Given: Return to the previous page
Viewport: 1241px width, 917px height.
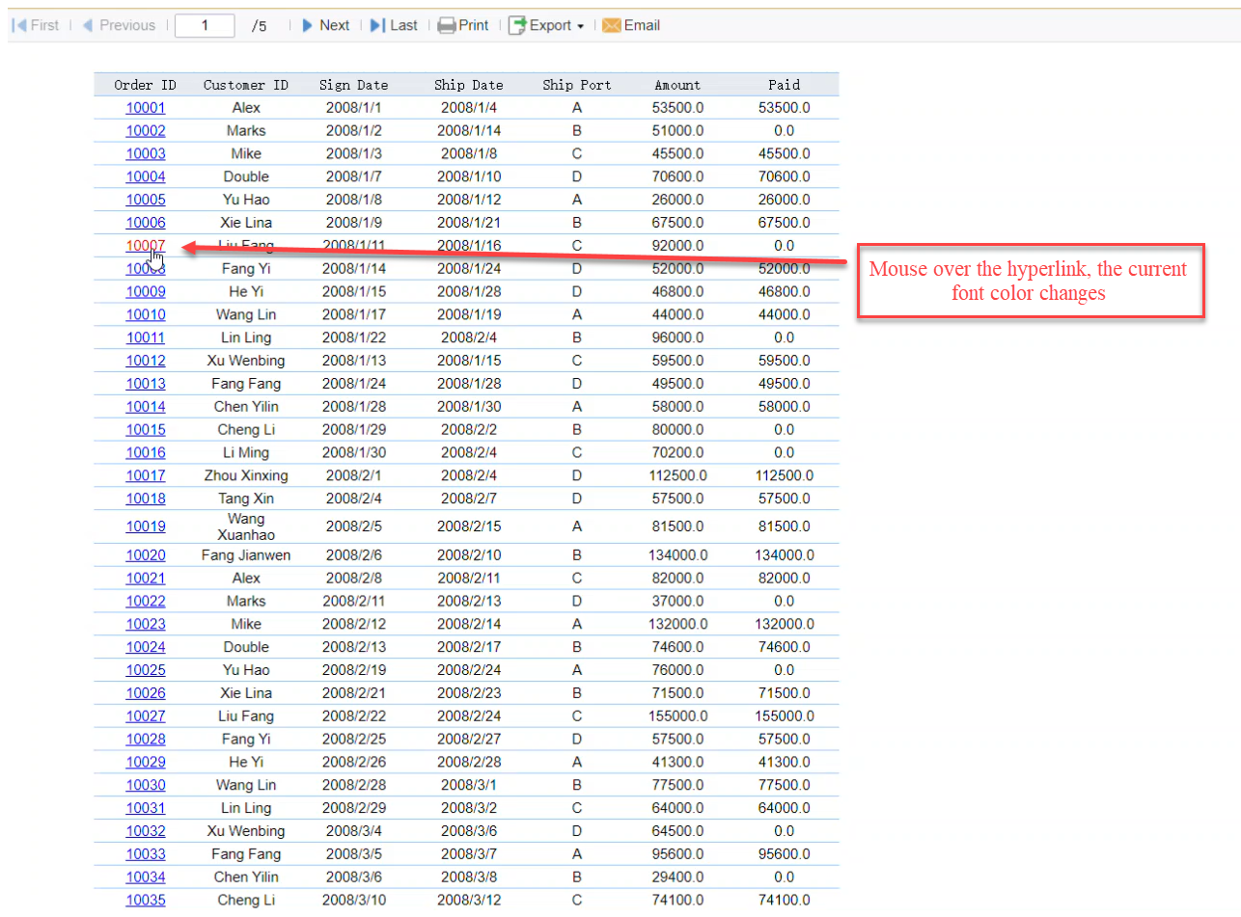Looking at the screenshot, I should pyautogui.click(x=118, y=25).
